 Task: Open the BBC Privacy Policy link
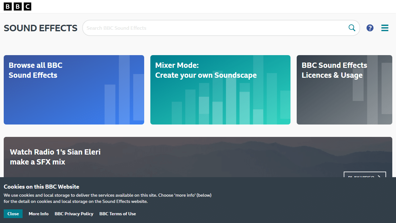(74, 214)
